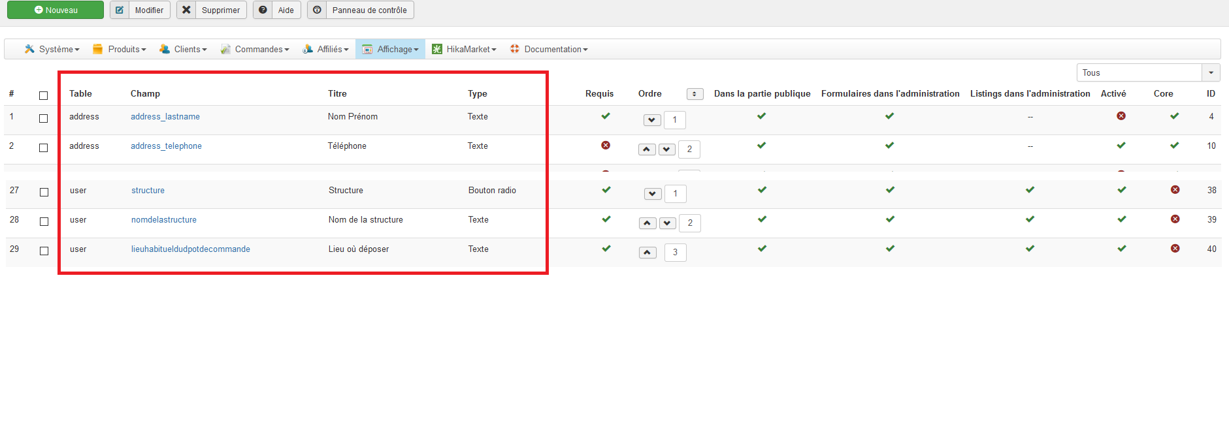Open the Commandes menu

pyautogui.click(x=255, y=49)
